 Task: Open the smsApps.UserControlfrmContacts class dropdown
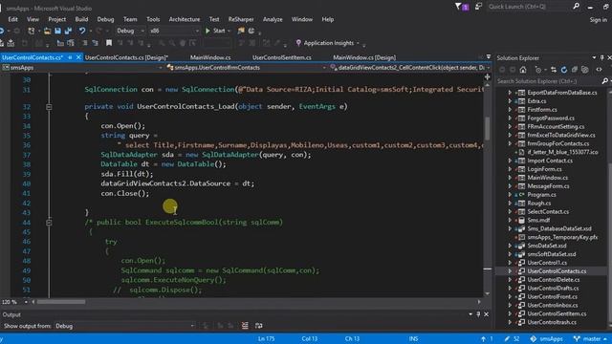[247, 68]
